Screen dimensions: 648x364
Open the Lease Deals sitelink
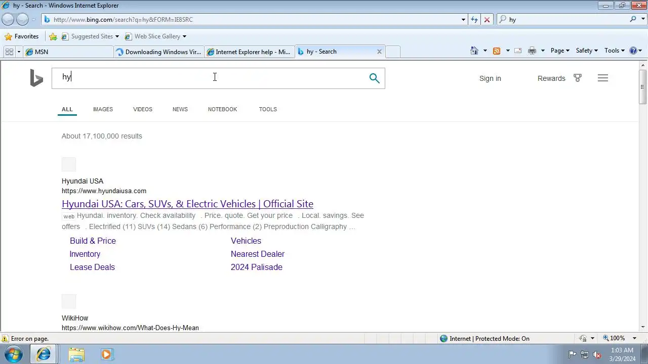pyautogui.click(x=92, y=267)
